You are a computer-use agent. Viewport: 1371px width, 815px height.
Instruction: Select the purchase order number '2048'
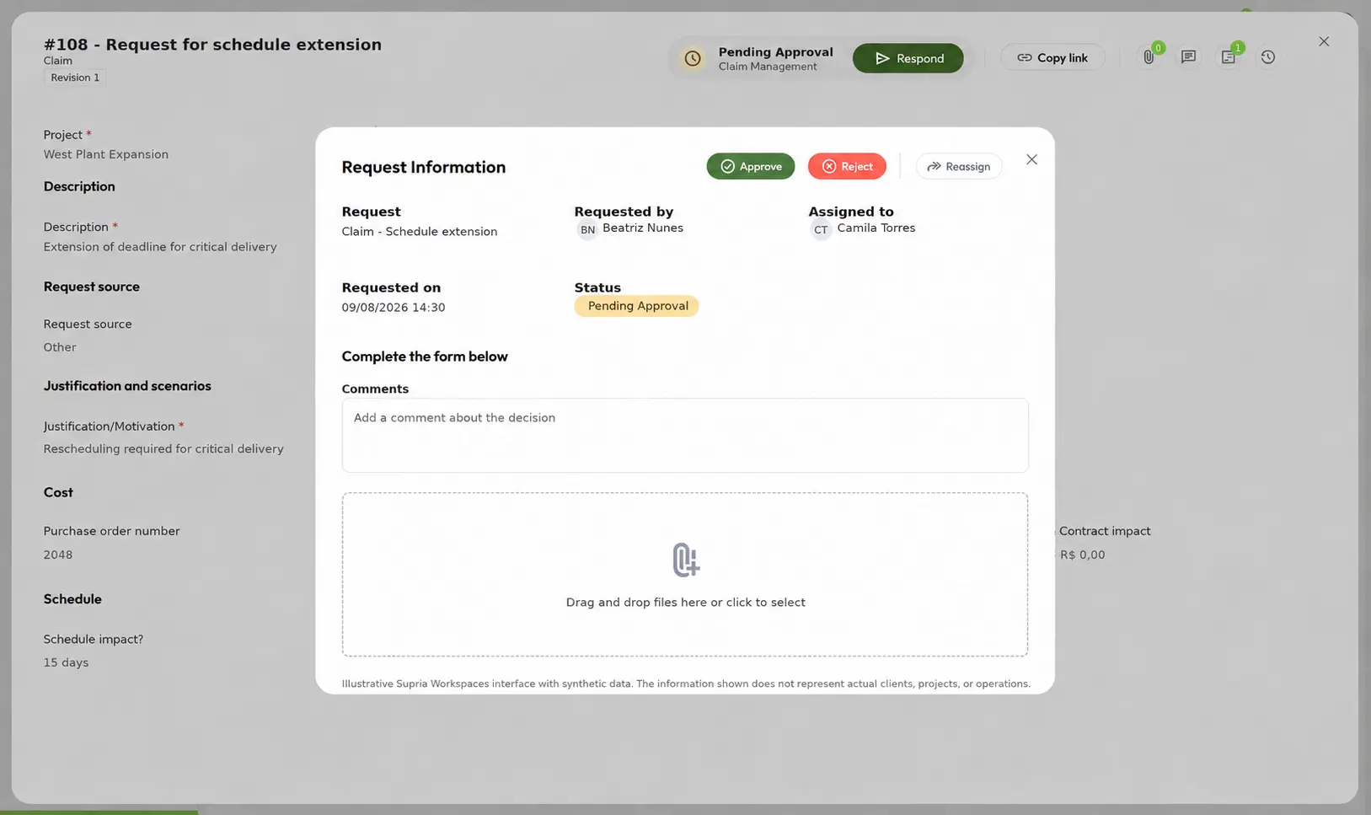coord(58,555)
